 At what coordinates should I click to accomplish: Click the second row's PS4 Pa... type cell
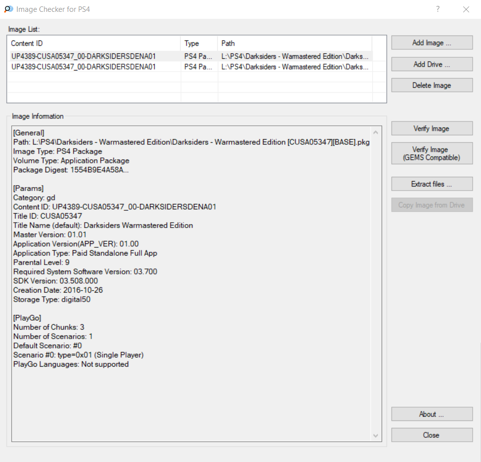click(198, 67)
